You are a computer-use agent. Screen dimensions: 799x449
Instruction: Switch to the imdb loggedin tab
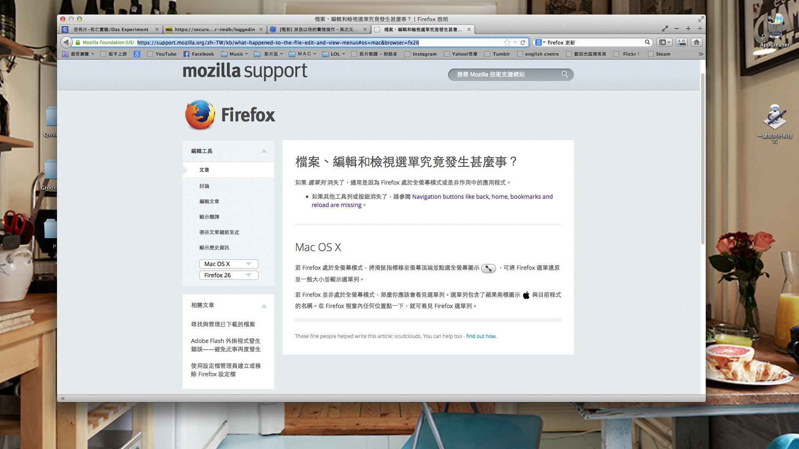(x=214, y=30)
